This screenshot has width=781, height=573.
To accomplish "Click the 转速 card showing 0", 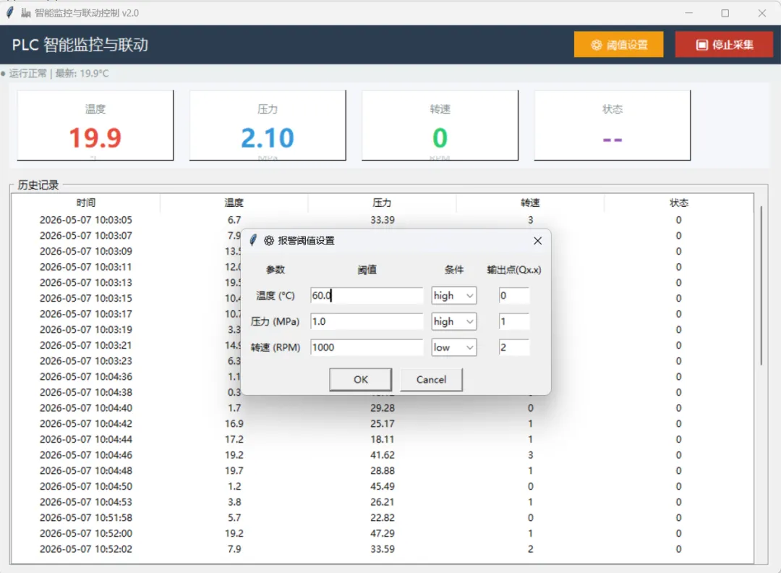I will click(440, 126).
